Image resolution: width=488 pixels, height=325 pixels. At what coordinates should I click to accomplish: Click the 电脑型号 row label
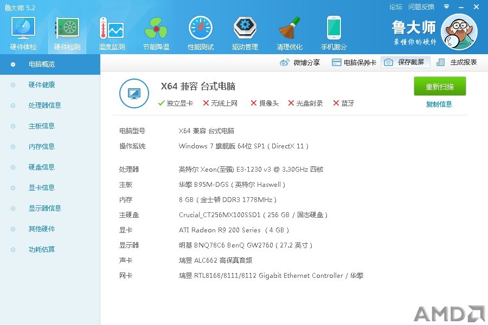pyautogui.click(x=132, y=131)
